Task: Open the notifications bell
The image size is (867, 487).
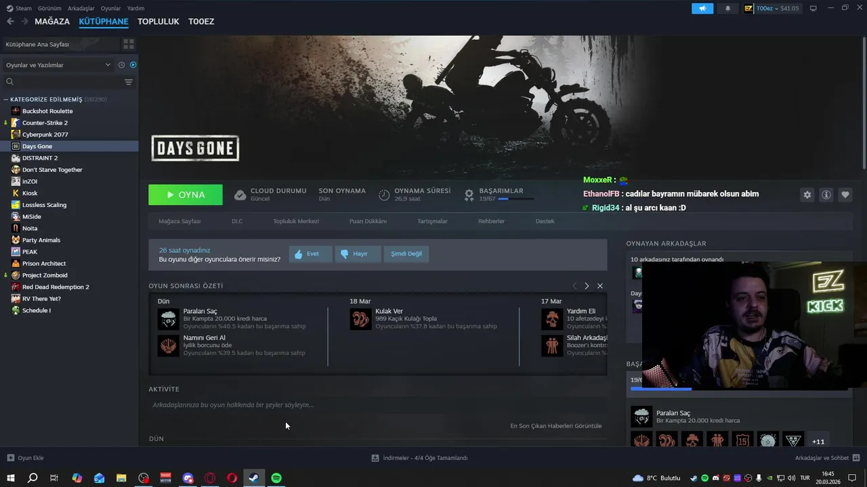Action: (x=728, y=8)
